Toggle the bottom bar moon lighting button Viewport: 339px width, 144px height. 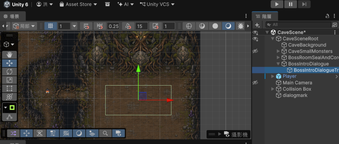tap(79, 133)
